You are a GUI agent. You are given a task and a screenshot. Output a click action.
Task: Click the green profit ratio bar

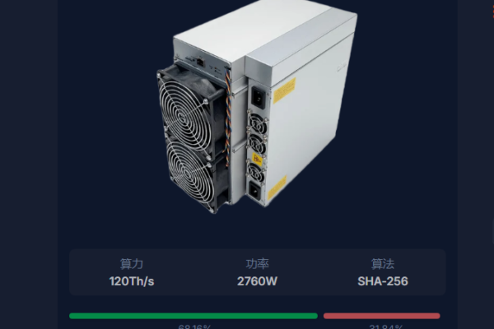tap(193, 316)
